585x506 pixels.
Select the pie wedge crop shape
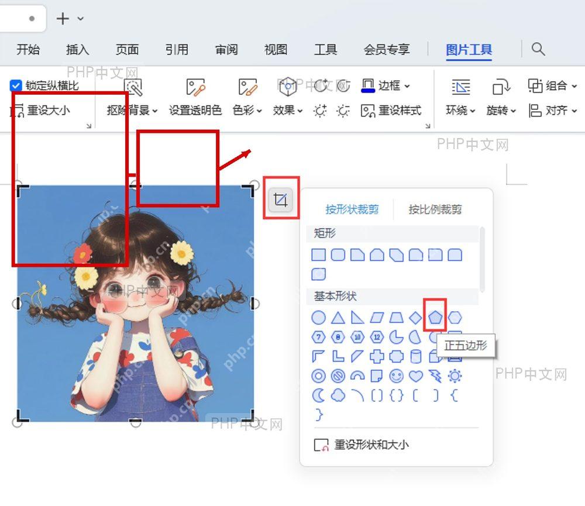pos(396,337)
